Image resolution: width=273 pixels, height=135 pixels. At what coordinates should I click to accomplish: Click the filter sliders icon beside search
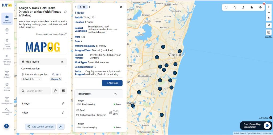(63, 91)
